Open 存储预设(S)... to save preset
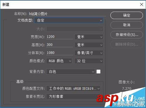This screenshot has height=108, width=146. (126, 35)
